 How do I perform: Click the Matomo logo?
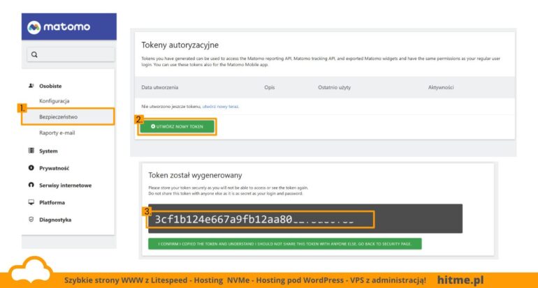[59, 27]
